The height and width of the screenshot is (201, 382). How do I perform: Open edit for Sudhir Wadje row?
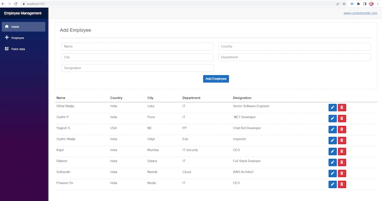pos(332,140)
